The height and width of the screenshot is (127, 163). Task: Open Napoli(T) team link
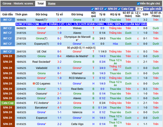[x=41, y=20]
